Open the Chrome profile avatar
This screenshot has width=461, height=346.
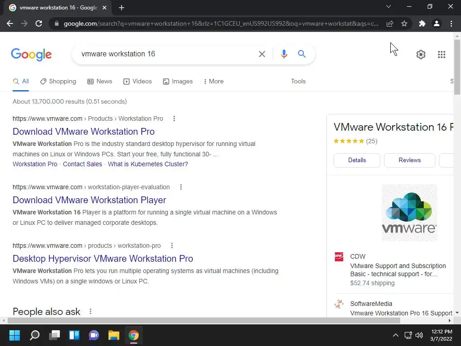tap(437, 23)
